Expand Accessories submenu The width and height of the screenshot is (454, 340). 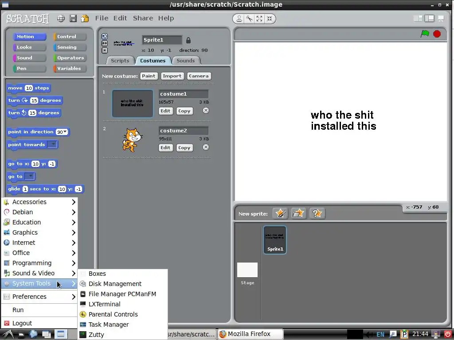39,202
